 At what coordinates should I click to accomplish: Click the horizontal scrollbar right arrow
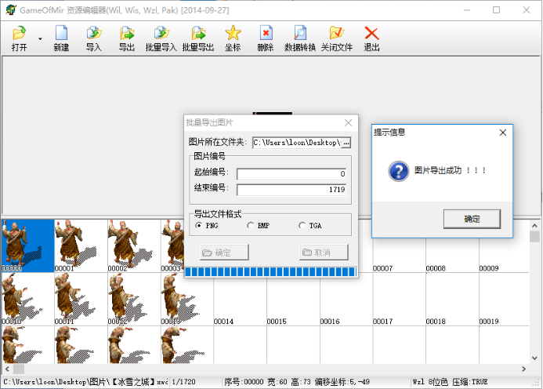click(x=523, y=369)
